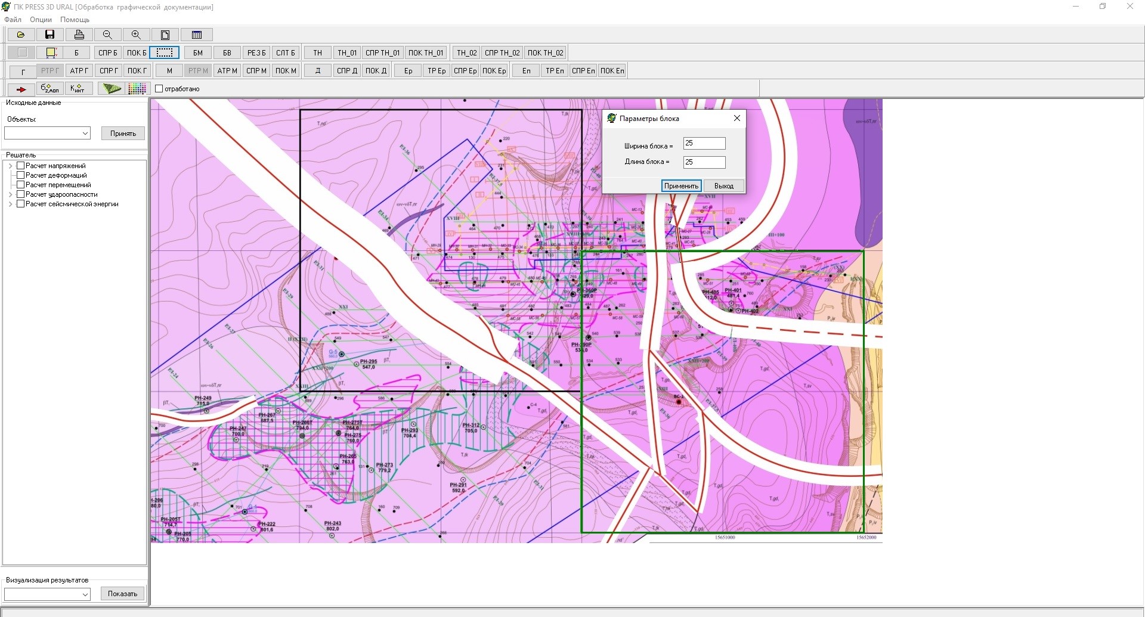Click the red arrow tool
Image resolution: width=1145 pixels, height=617 pixels.
[x=21, y=89]
